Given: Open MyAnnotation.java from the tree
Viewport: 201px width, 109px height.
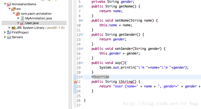Looking at the screenshot, I should pos(39,18).
